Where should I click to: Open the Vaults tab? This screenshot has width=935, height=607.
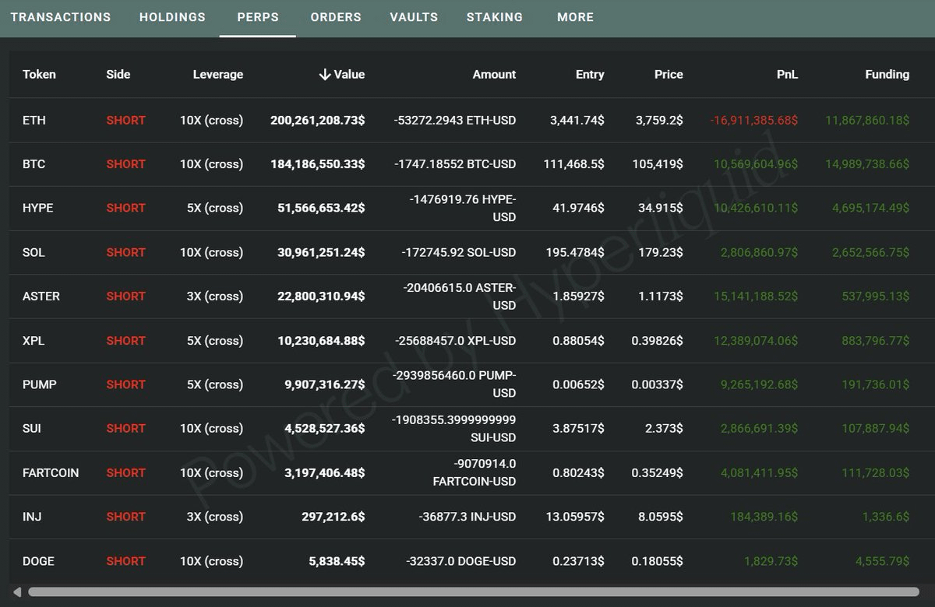click(x=414, y=16)
